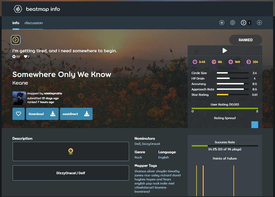
Task: Open mieldeprairie's profile link
Action: pyautogui.click(x=53, y=93)
